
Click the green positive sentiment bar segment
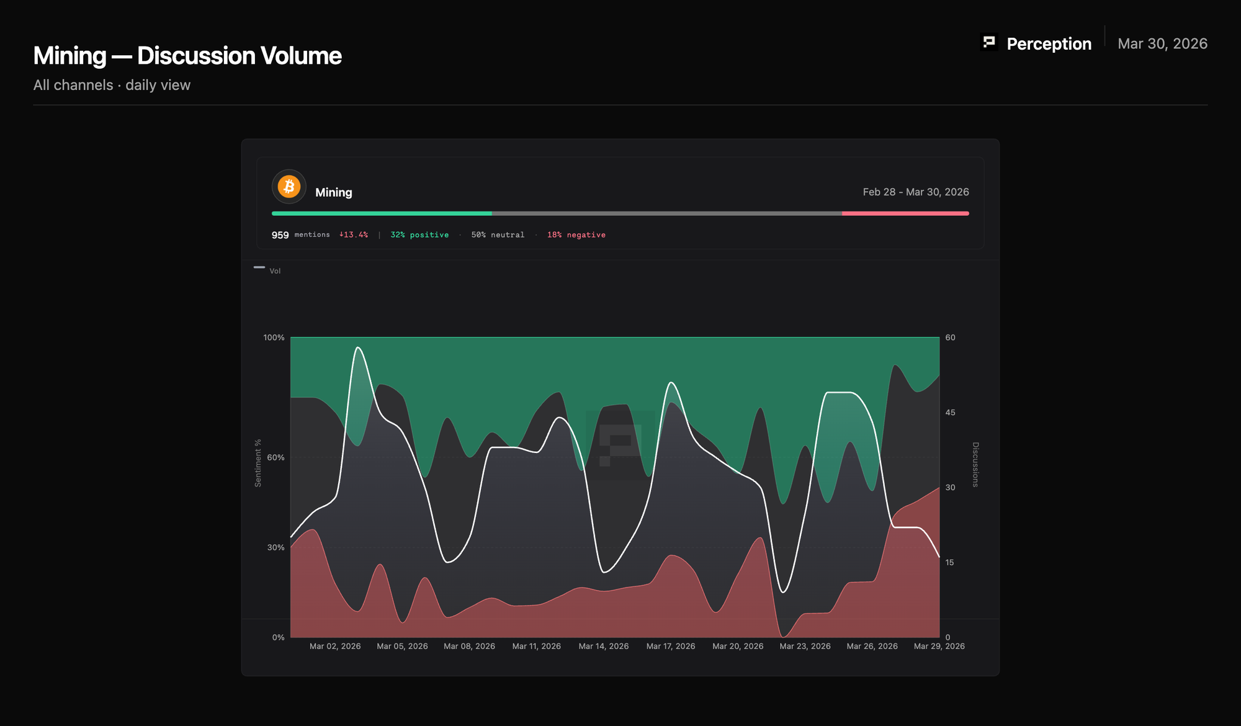[x=382, y=213]
